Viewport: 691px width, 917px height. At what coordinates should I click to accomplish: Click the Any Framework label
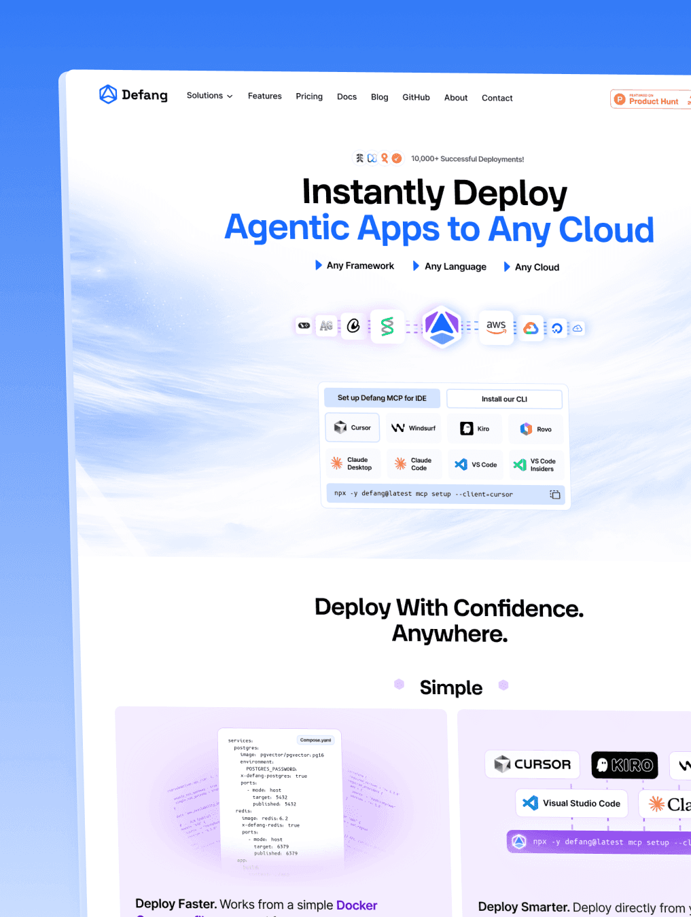point(360,266)
